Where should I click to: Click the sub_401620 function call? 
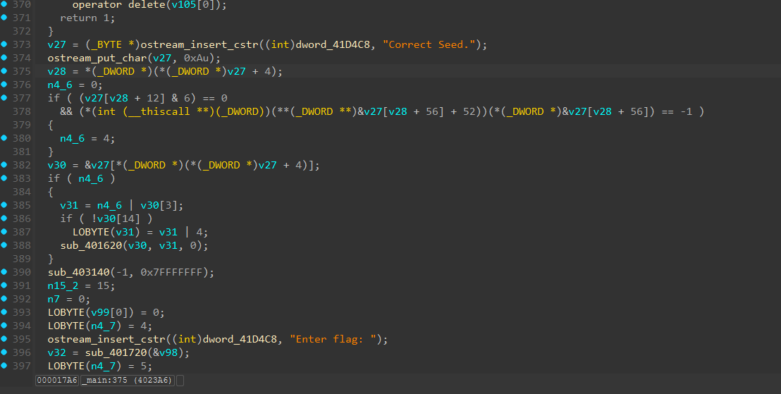click(91, 245)
